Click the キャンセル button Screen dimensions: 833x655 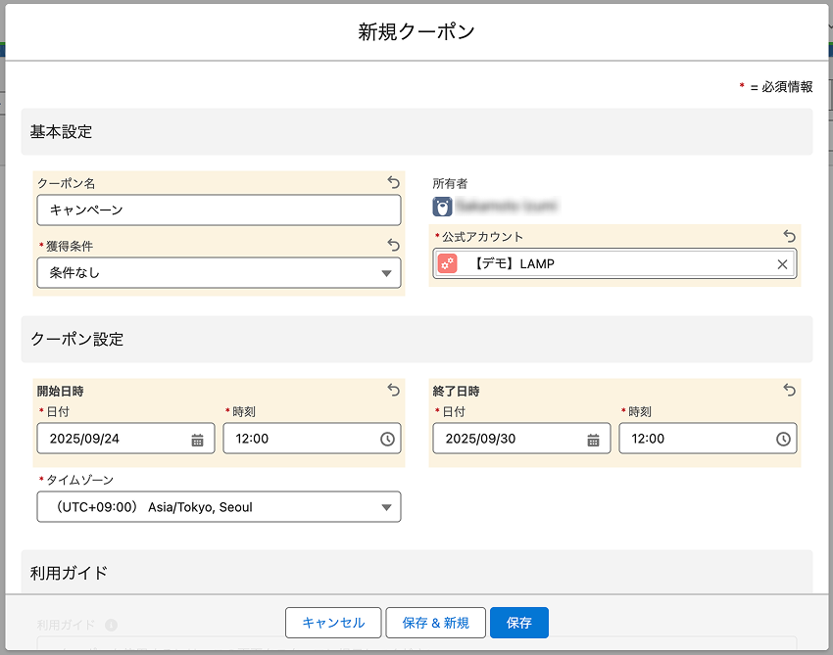(333, 623)
